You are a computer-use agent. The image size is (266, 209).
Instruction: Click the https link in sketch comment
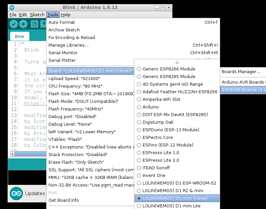click(35, 104)
